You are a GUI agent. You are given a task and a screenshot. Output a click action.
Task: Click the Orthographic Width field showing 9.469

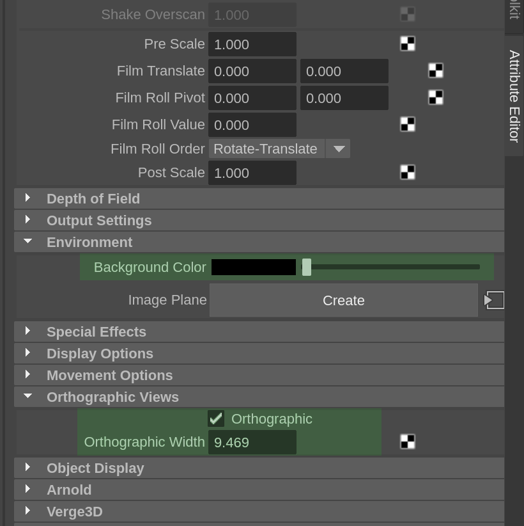[x=252, y=442]
